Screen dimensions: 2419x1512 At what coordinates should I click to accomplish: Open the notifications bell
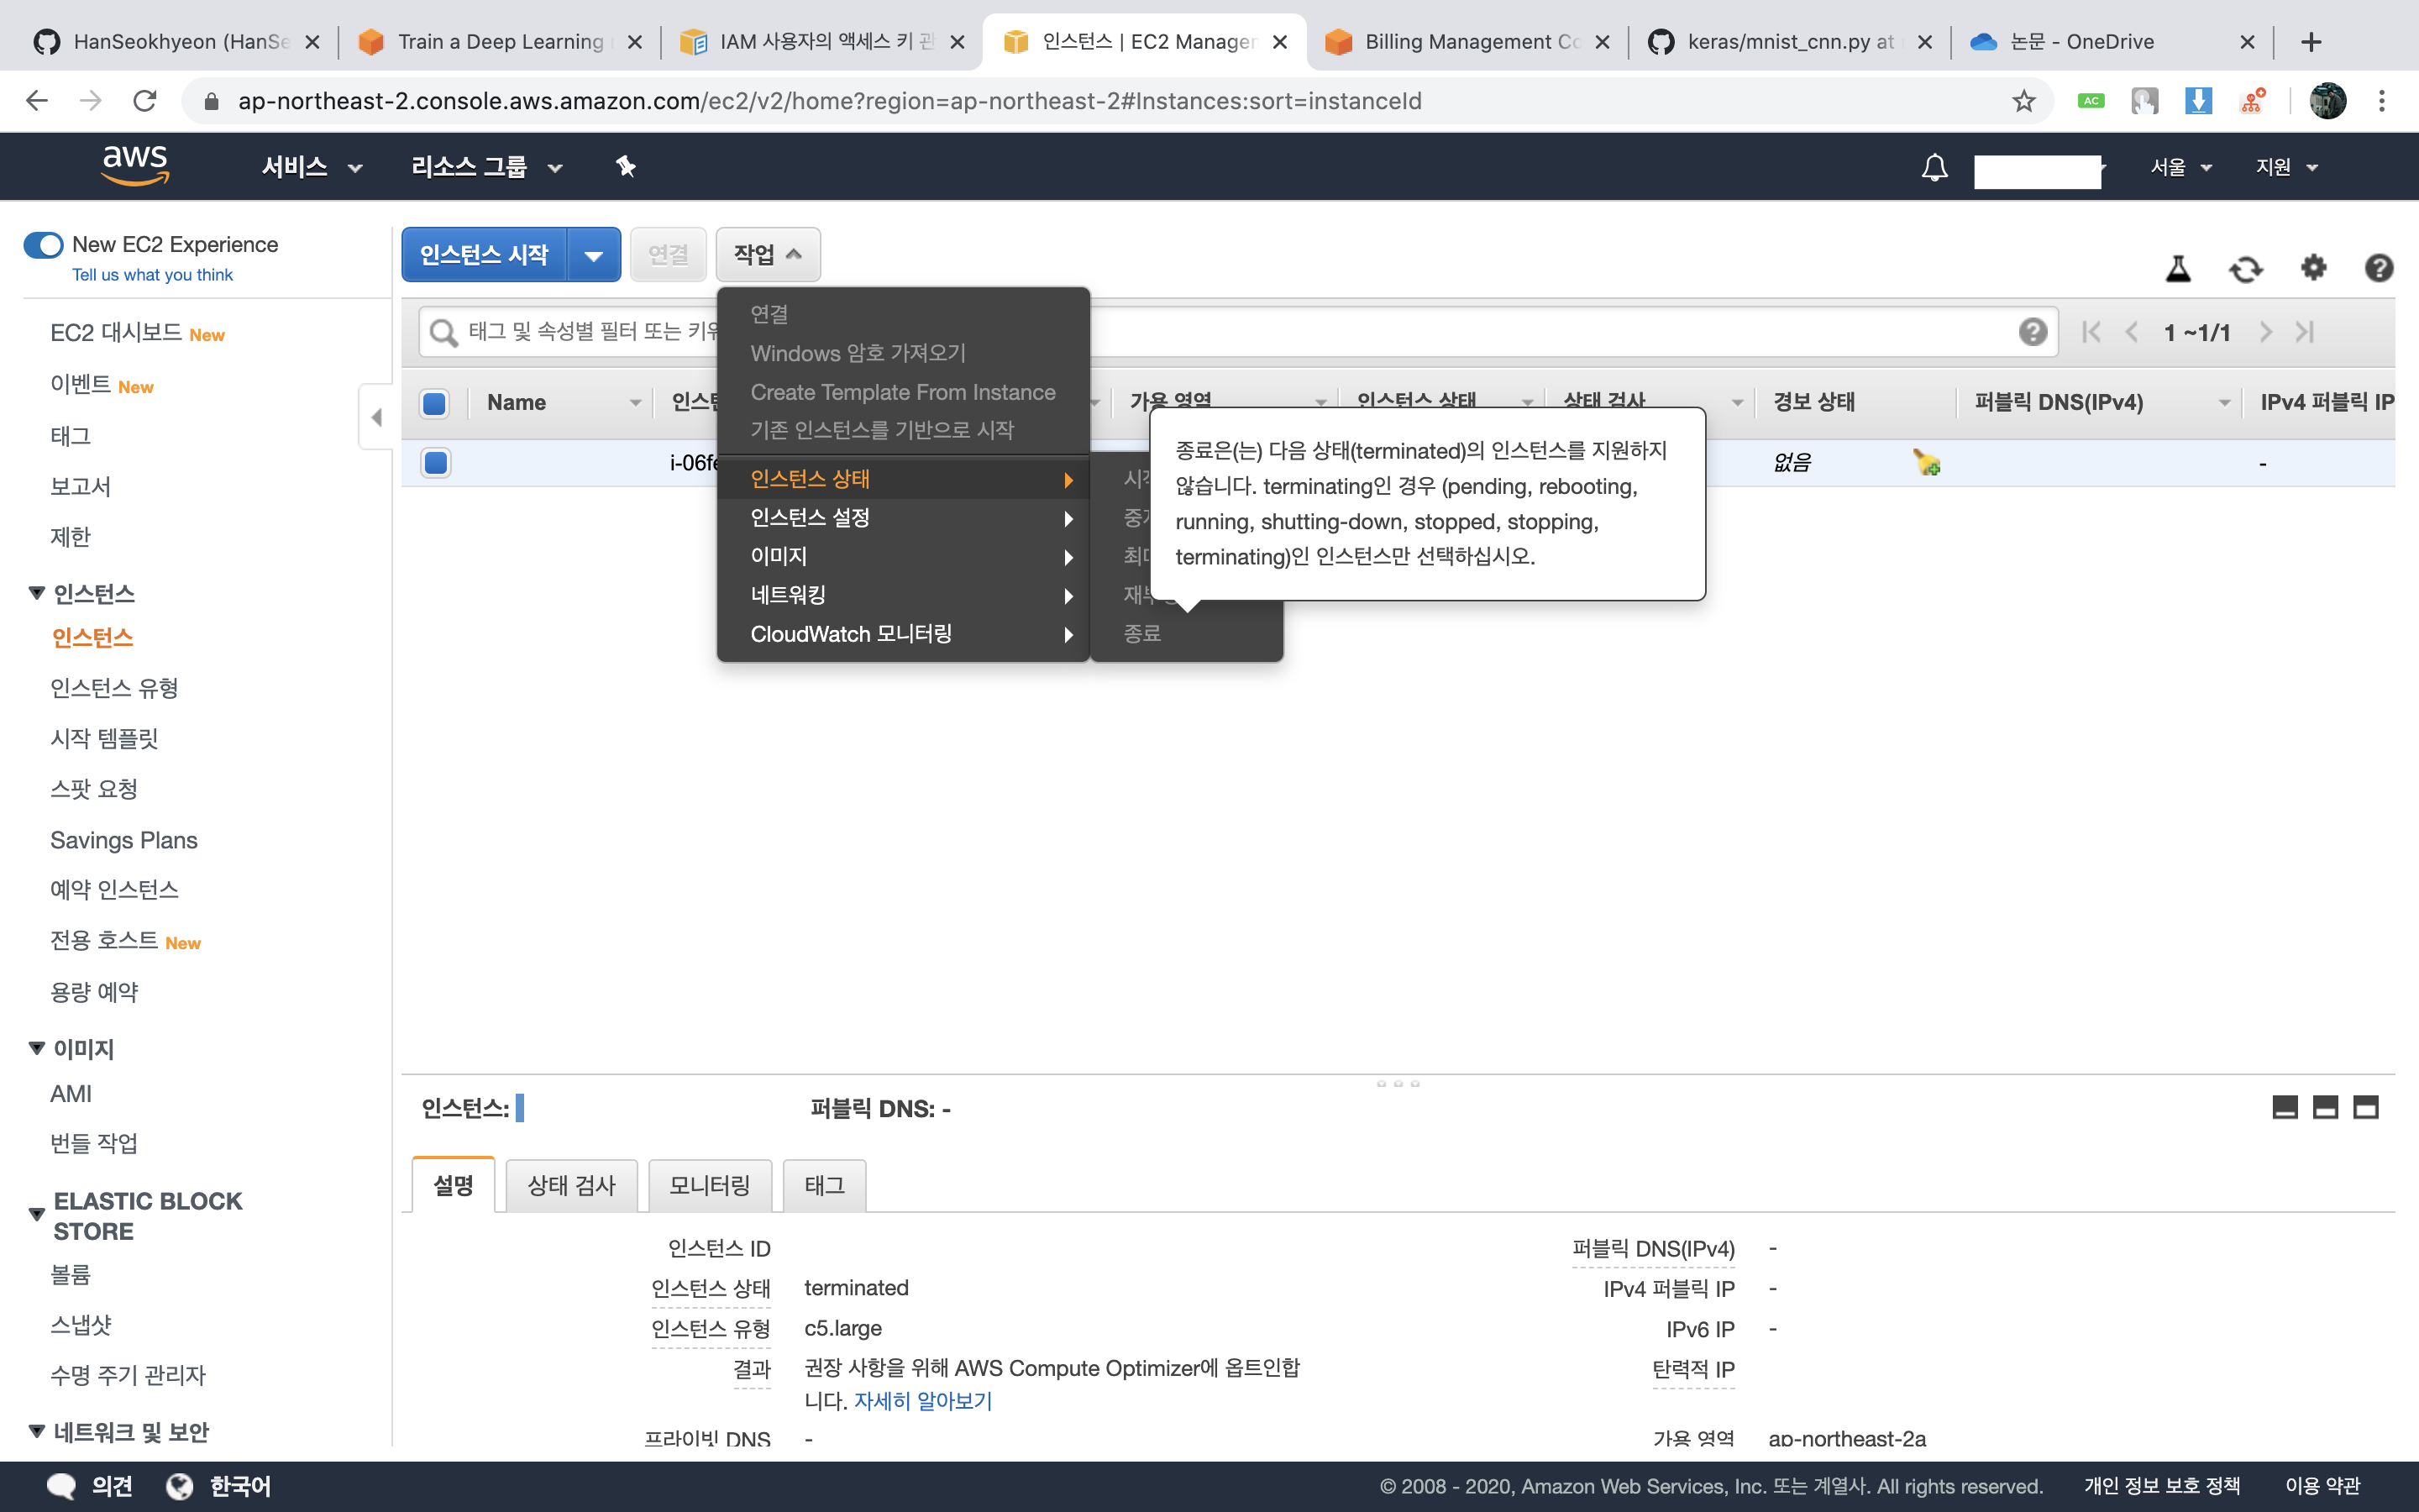(1934, 167)
